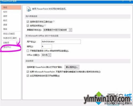Toggle the default program warning checkbox
133x106 pixels.
[x=28, y=72]
